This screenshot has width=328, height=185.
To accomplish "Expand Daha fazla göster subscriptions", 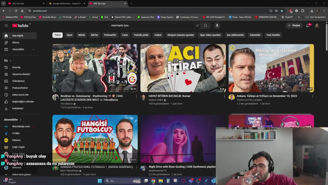I will coord(19,174).
